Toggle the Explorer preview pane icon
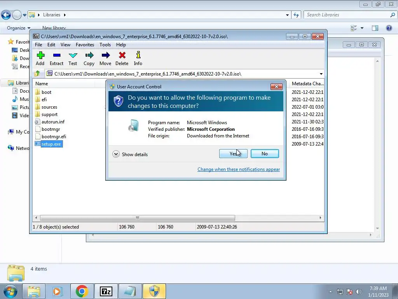Screen dimensions: 398x299 pyautogui.click(x=375, y=28)
